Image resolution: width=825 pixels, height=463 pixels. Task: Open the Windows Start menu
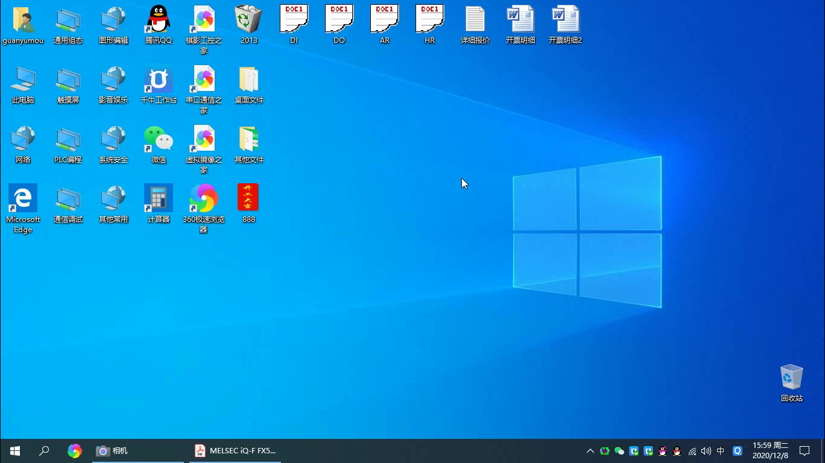15,451
